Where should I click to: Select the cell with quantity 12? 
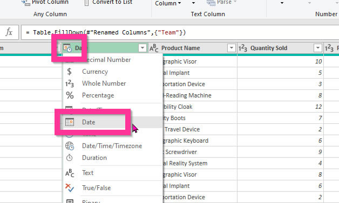click(280, 107)
